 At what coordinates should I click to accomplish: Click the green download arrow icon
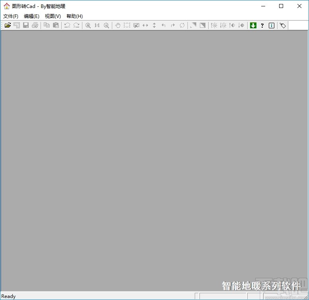click(x=253, y=25)
